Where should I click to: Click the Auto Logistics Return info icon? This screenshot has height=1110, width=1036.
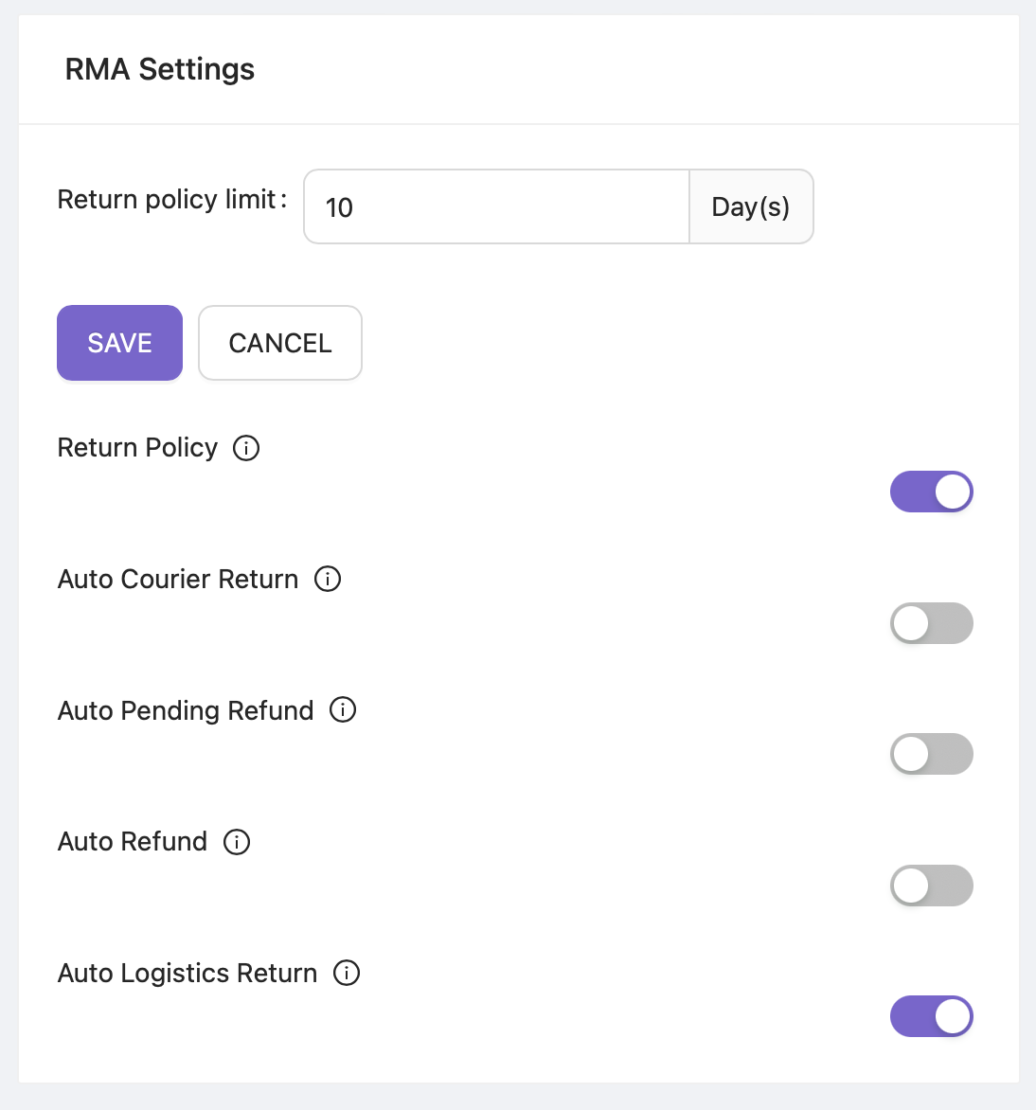tap(347, 973)
